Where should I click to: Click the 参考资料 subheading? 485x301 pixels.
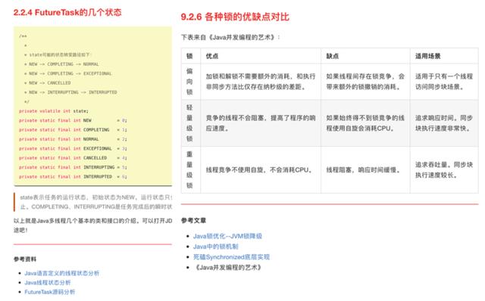coord(25,259)
